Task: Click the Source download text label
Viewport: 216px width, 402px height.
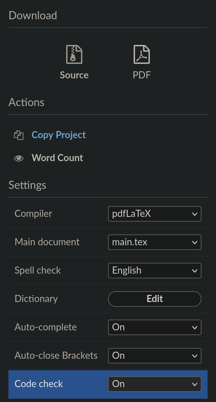Action: [x=74, y=75]
